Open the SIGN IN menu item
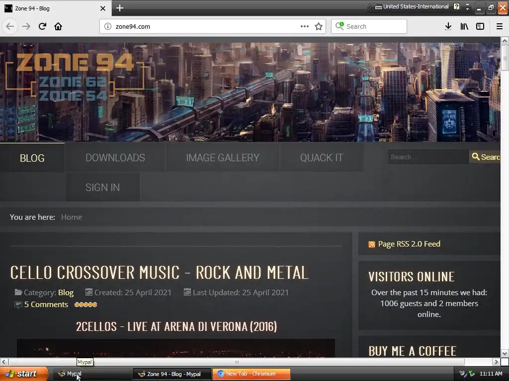Viewport: 509px width, 381px height. pyautogui.click(x=102, y=187)
